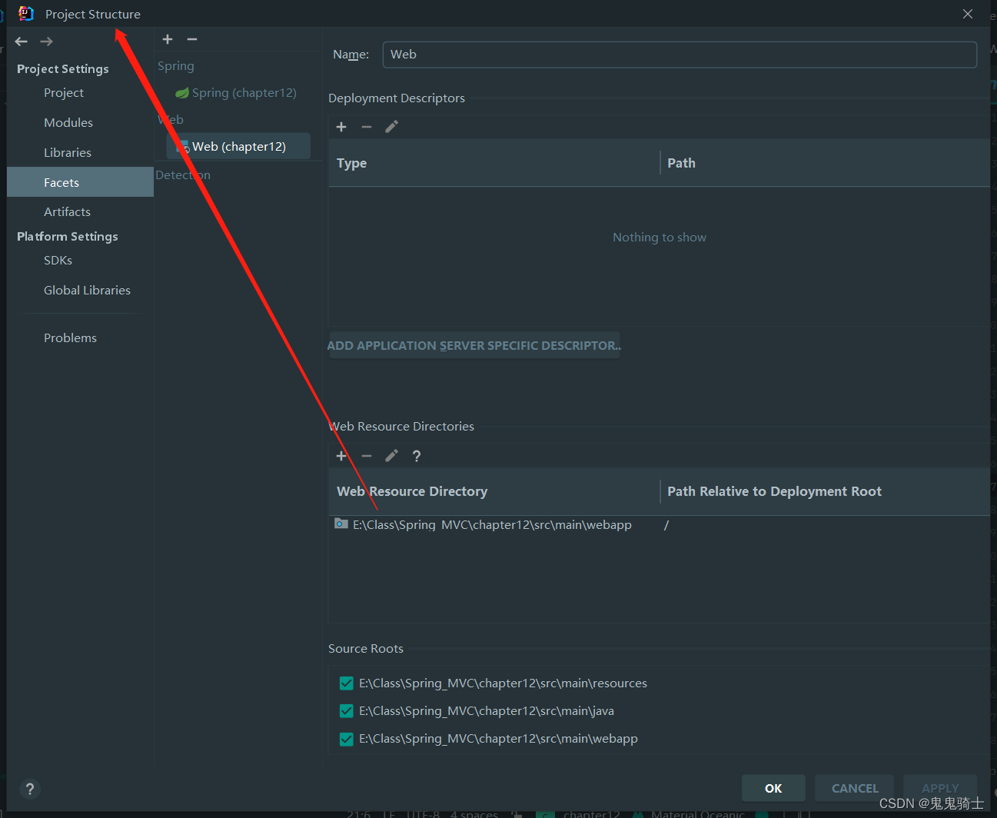Toggle src\main\java source root checkbox
The width and height of the screenshot is (997, 818).
pos(347,711)
